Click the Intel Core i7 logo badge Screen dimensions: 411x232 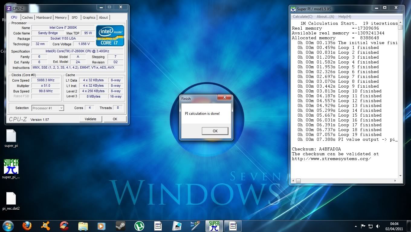click(110, 36)
